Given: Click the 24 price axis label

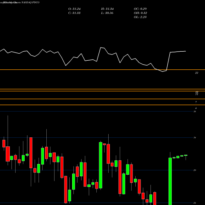Looking at the screenshot, I should (195, 203).
